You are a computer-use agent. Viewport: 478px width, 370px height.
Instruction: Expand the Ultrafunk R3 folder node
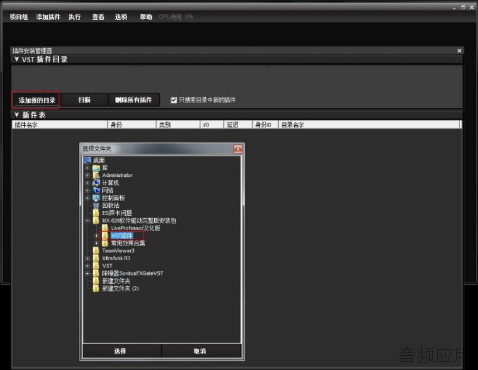pos(88,258)
